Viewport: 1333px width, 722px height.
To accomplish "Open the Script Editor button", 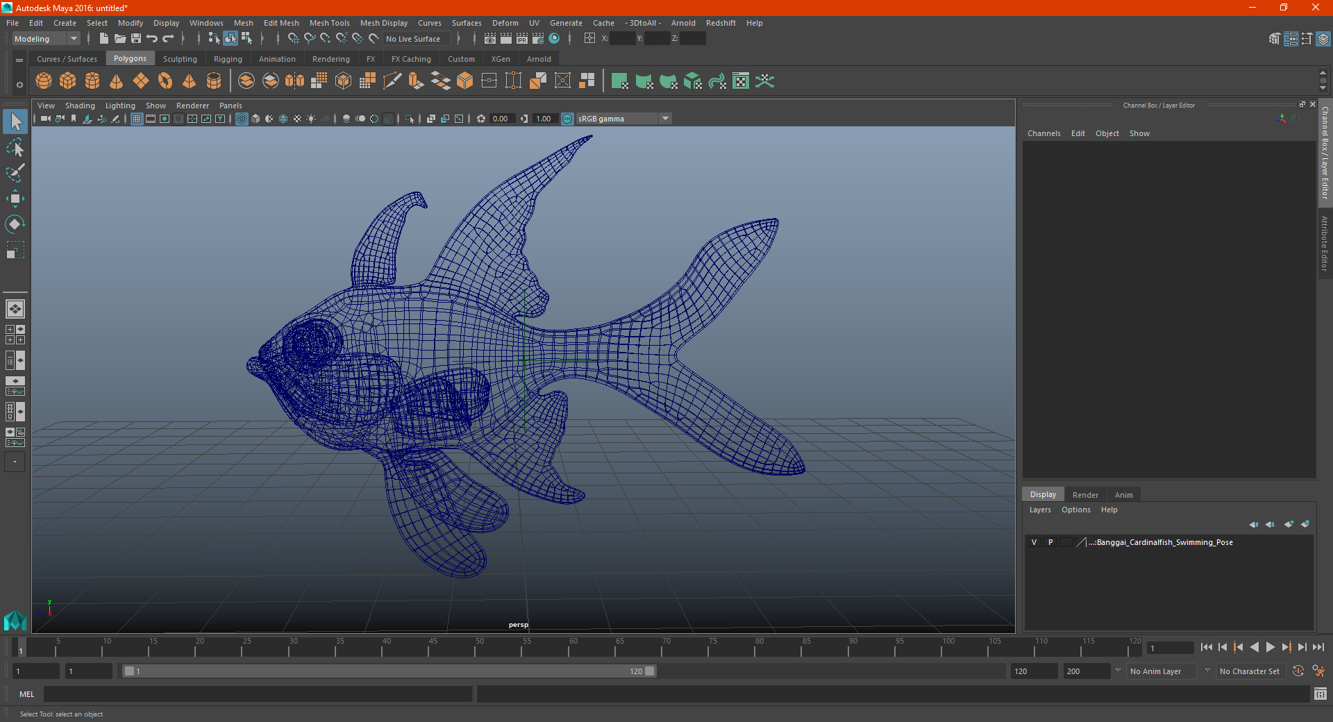I will (x=1320, y=694).
